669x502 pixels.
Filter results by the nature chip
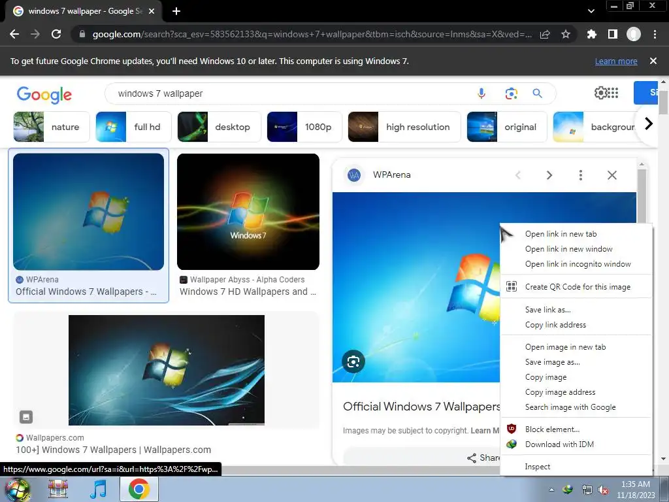point(52,127)
